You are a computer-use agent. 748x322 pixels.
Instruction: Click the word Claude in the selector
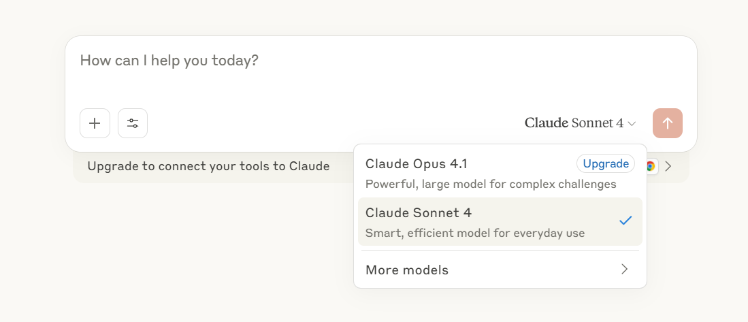pyautogui.click(x=547, y=123)
